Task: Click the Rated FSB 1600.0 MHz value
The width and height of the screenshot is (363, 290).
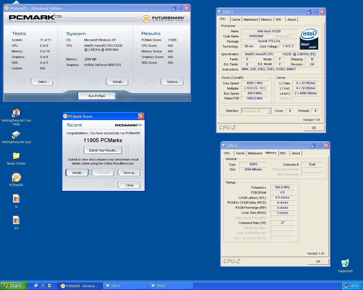Action: click(255, 99)
